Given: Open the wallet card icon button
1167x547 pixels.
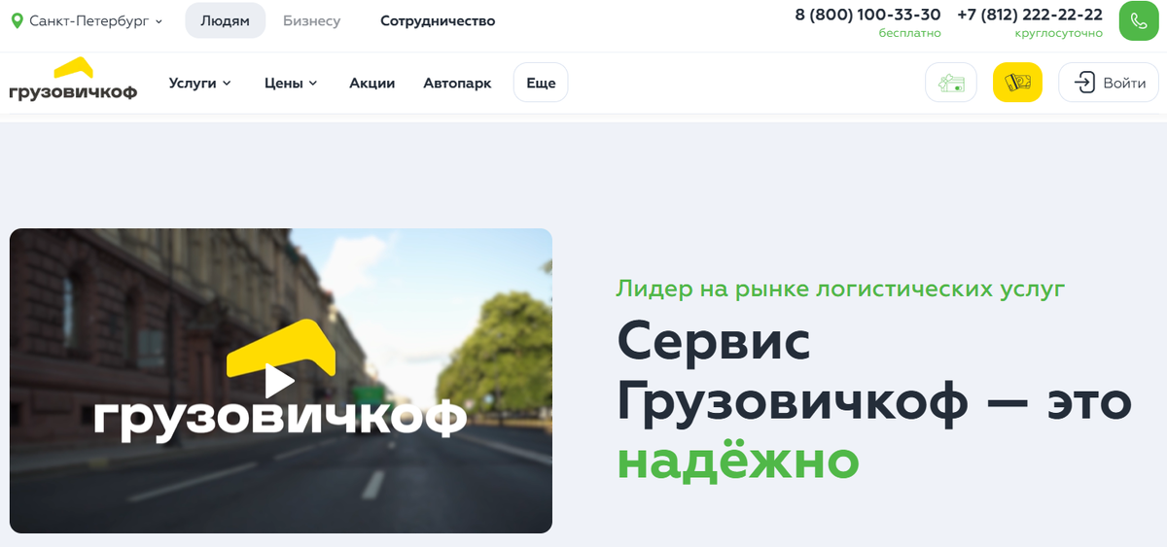Looking at the screenshot, I should [x=951, y=83].
